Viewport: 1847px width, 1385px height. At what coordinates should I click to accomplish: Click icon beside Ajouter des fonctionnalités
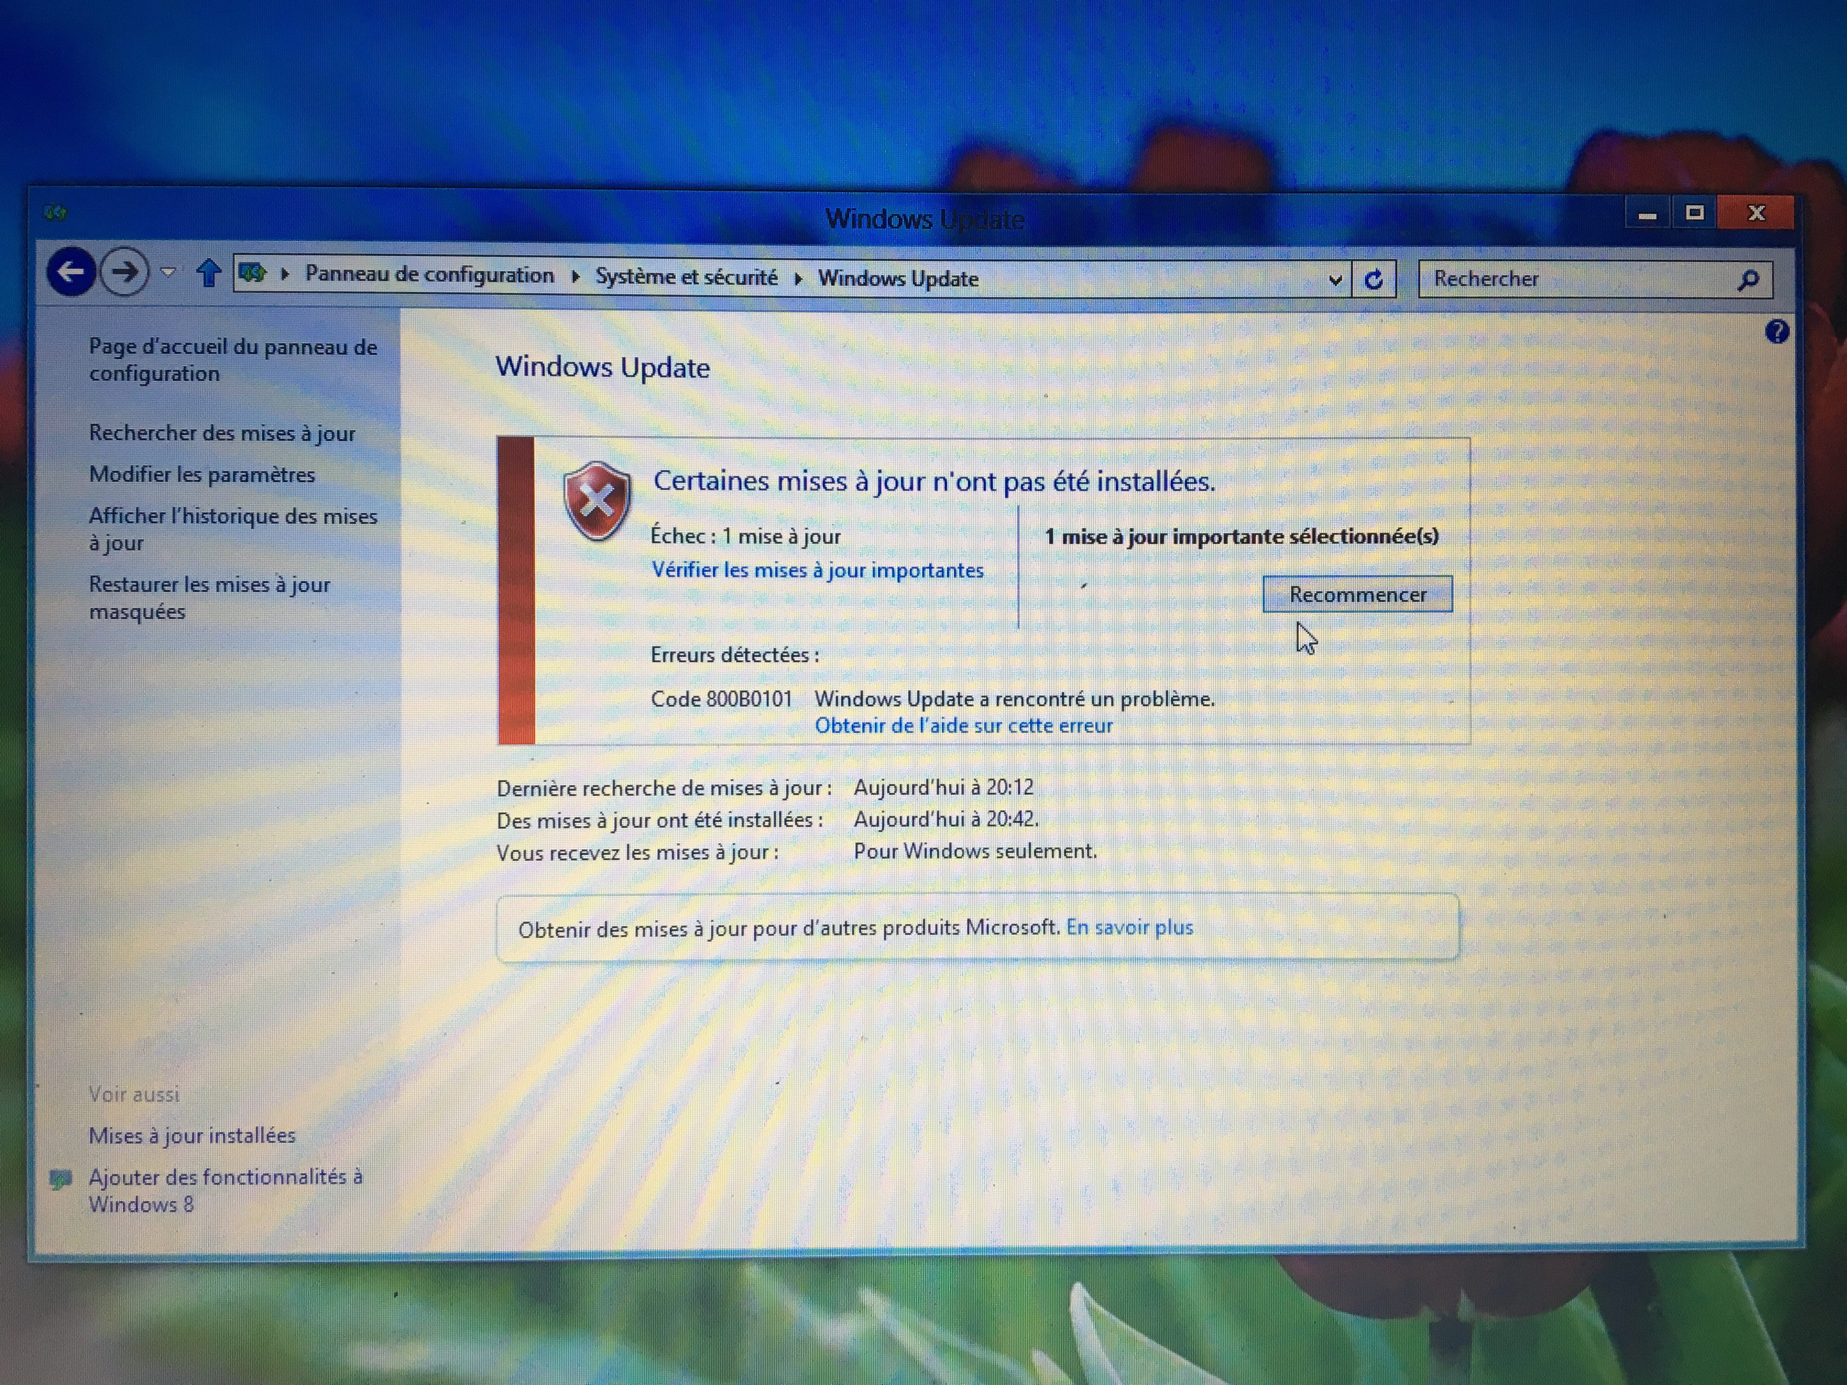click(60, 1180)
